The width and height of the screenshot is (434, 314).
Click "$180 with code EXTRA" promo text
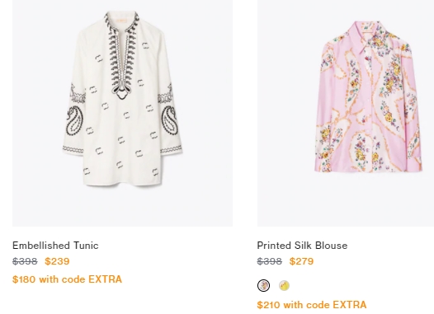(x=67, y=279)
